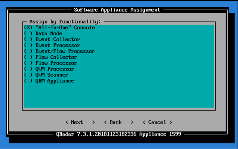
Task: Pick the Flow Processor option
Action: (x=50, y=63)
